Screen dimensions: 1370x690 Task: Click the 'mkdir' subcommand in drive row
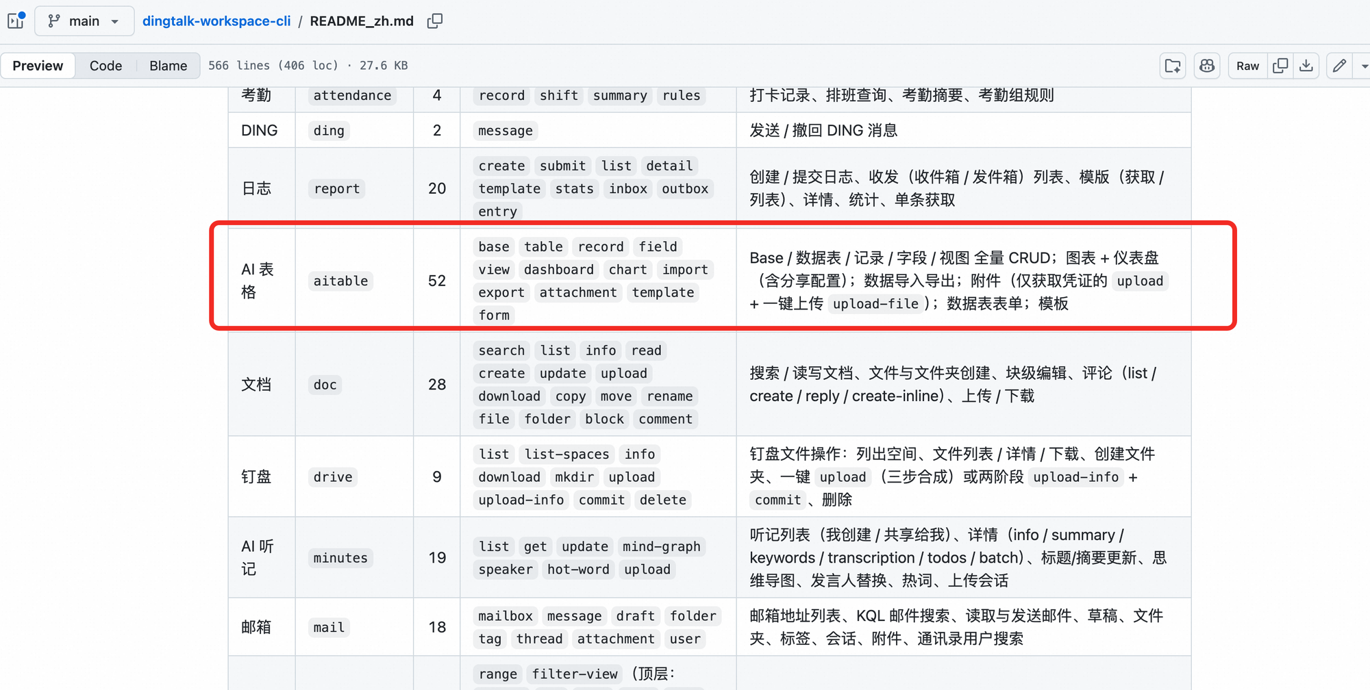(574, 477)
